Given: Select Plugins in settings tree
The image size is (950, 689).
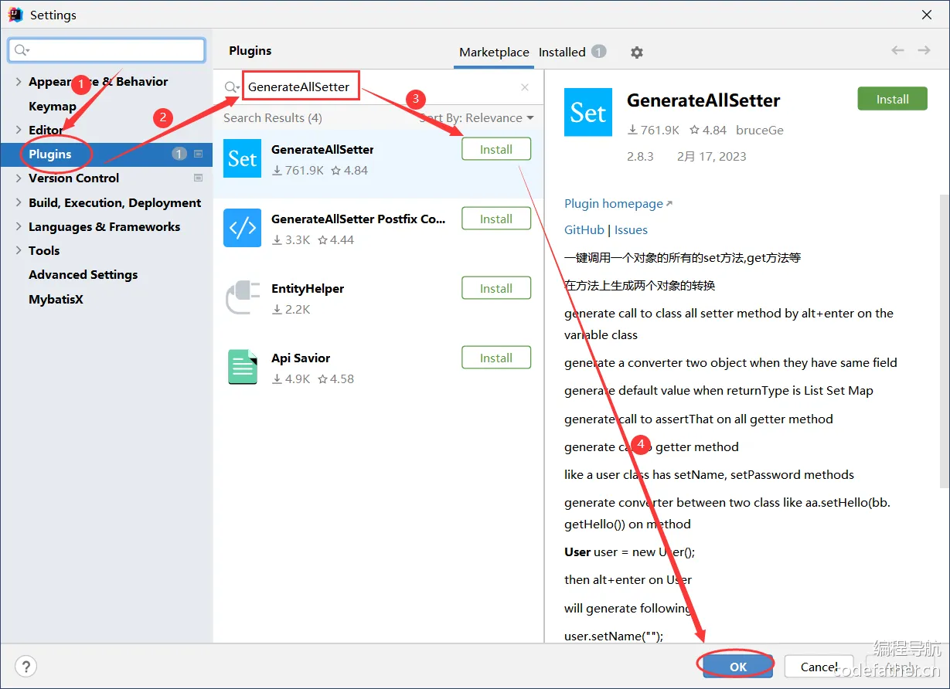Looking at the screenshot, I should 50,154.
